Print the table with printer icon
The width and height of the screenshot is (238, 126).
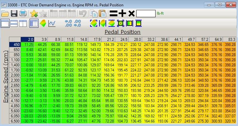click(x=23, y=14)
